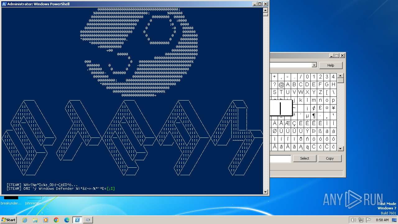Select the Æ ligature character
The image size is (398, 224).
(x=288, y=124)
